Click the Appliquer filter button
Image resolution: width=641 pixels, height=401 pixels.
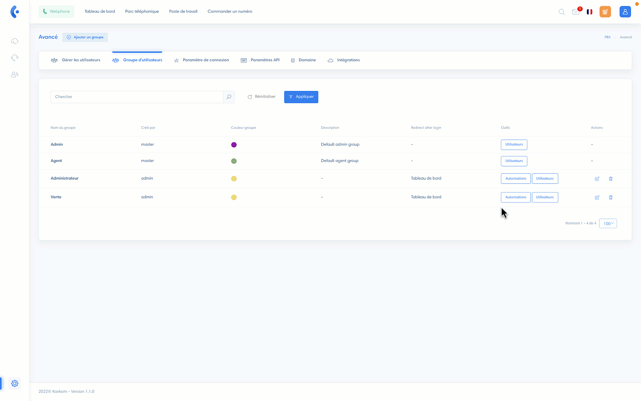[301, 97]
